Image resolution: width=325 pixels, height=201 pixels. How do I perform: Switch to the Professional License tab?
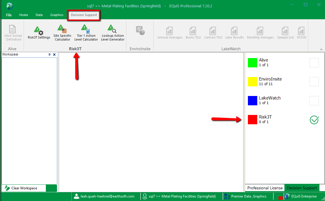click(265, 188)
